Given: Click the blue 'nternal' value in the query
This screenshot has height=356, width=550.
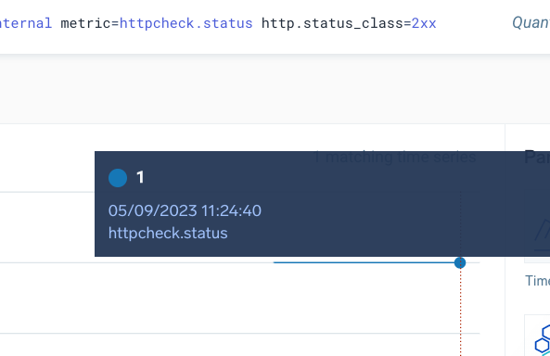Looking at the screenshot, I should tap(26, 23).
